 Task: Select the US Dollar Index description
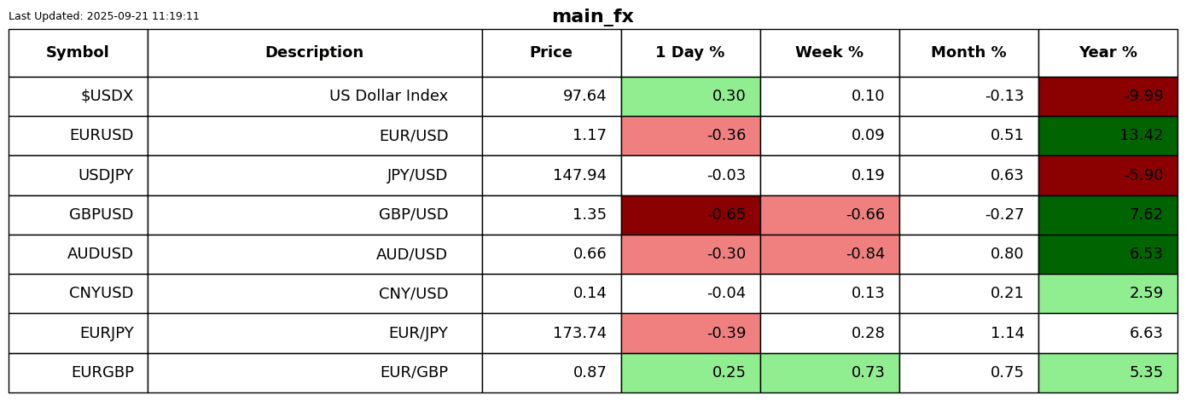tap(314, 96)
